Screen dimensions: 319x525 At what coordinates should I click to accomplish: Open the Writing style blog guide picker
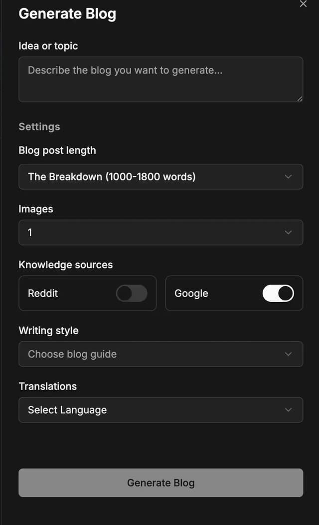tap(160, 354)
